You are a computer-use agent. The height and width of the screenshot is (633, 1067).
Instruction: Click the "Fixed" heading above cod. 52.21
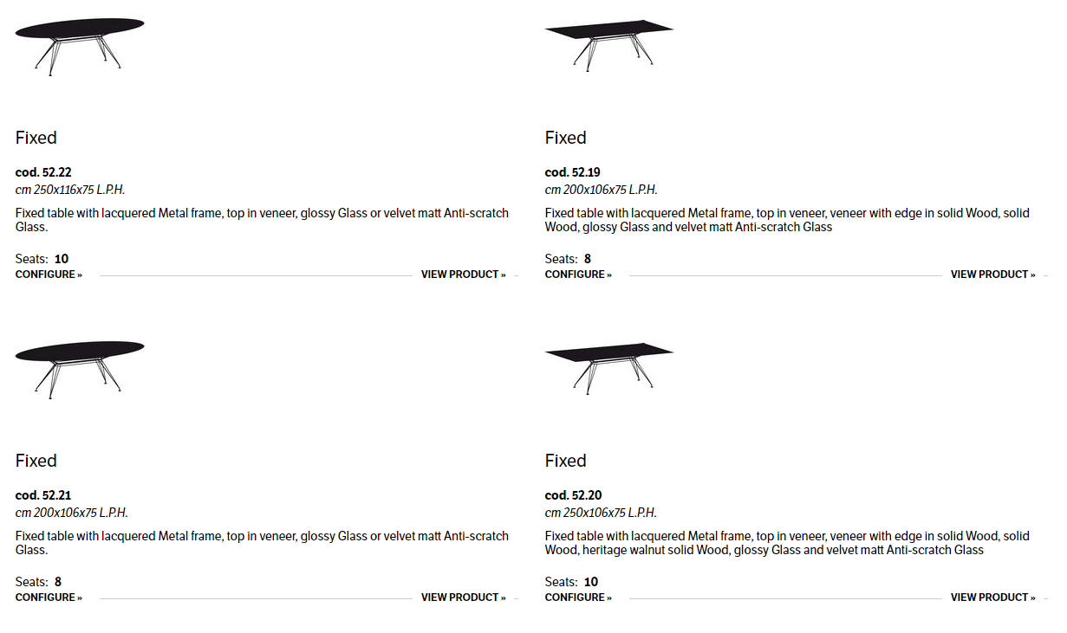coord(36,461)
